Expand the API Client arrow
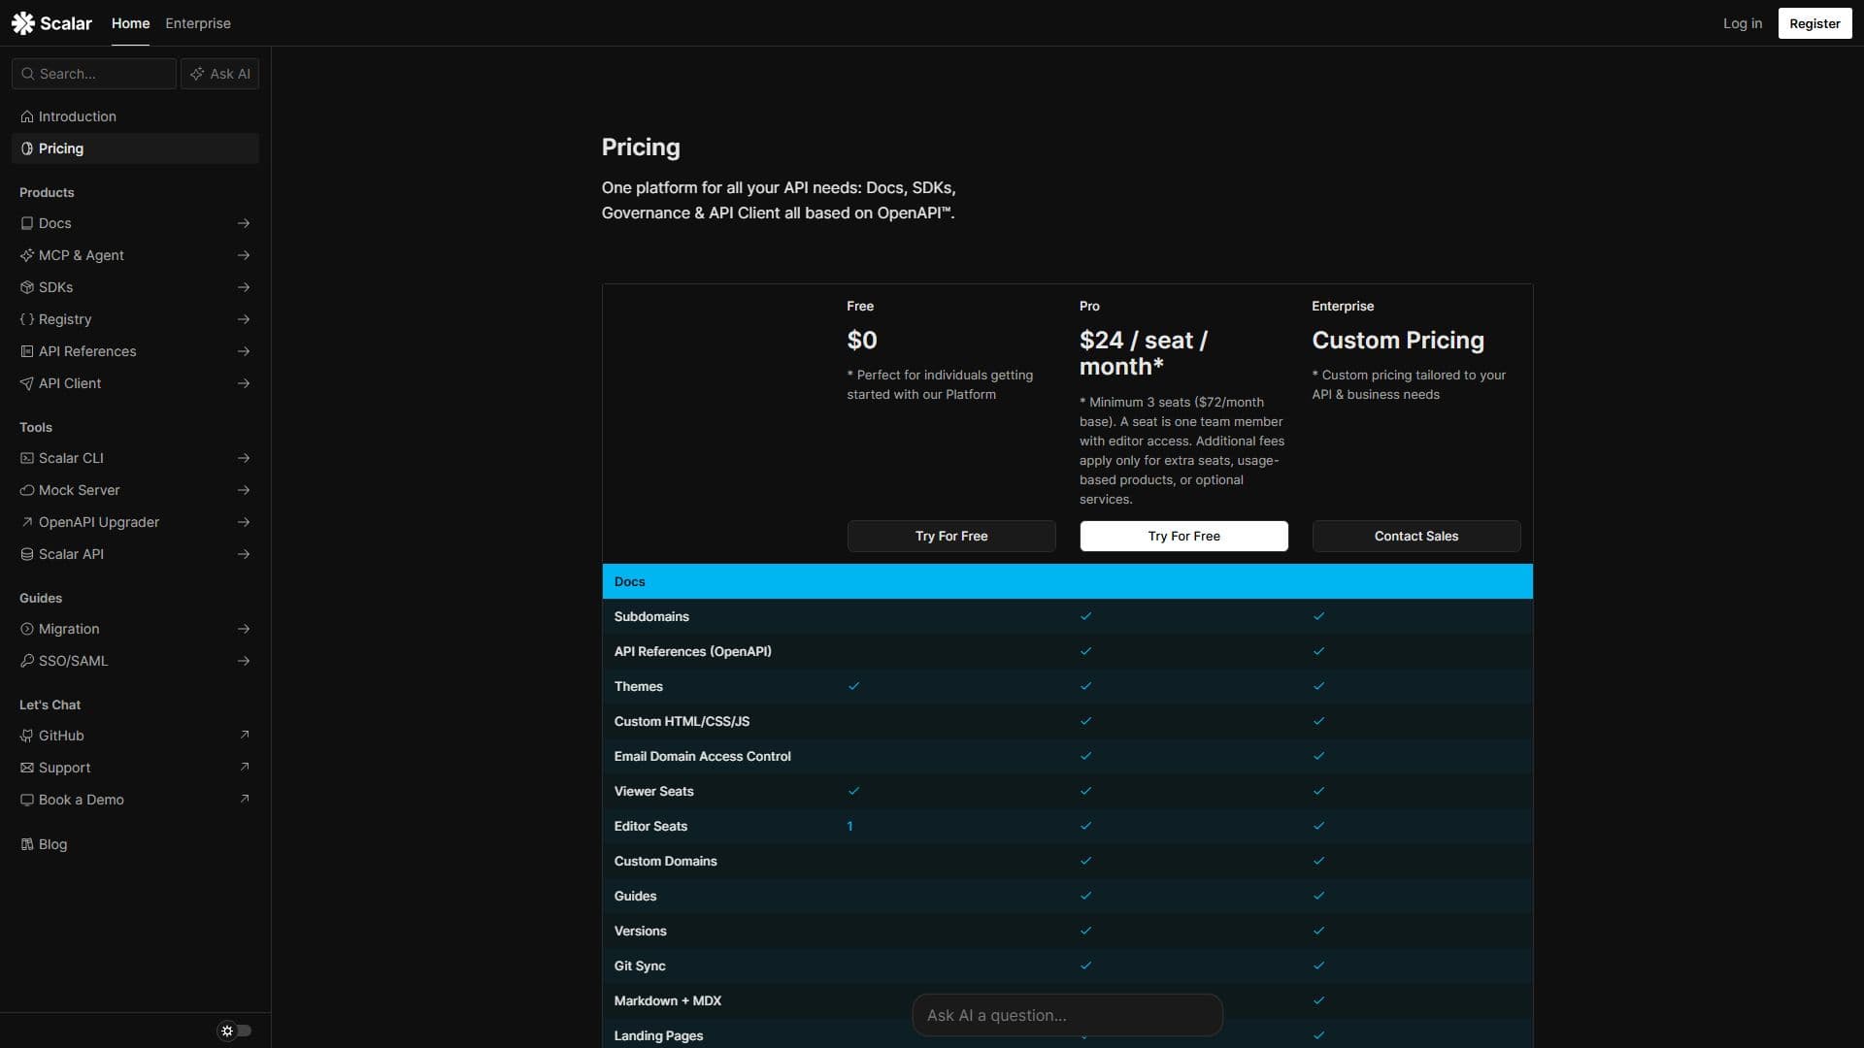This screenshot has width=1864, height=1048. point(244,383)
